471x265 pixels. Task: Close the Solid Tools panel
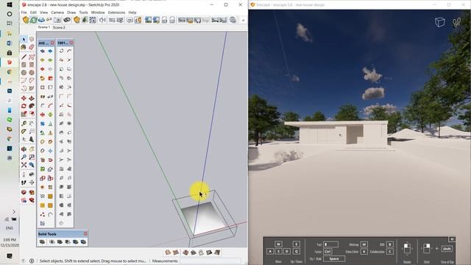click(x=85, y=234)
